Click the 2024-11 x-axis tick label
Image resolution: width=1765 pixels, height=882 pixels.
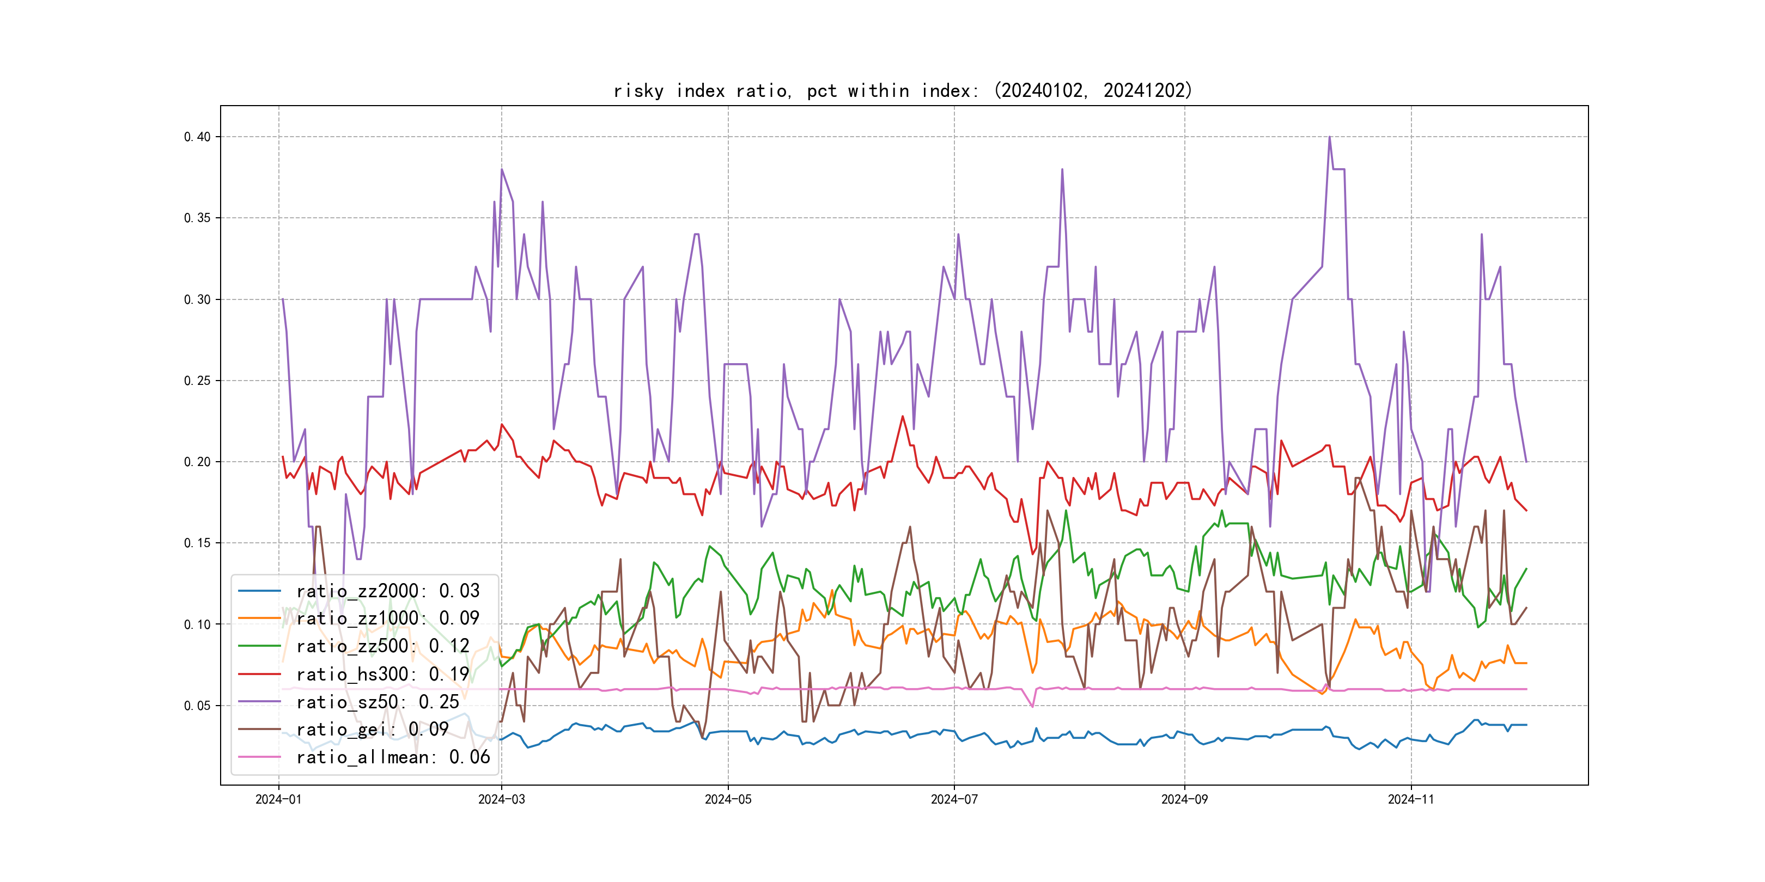1411,800
